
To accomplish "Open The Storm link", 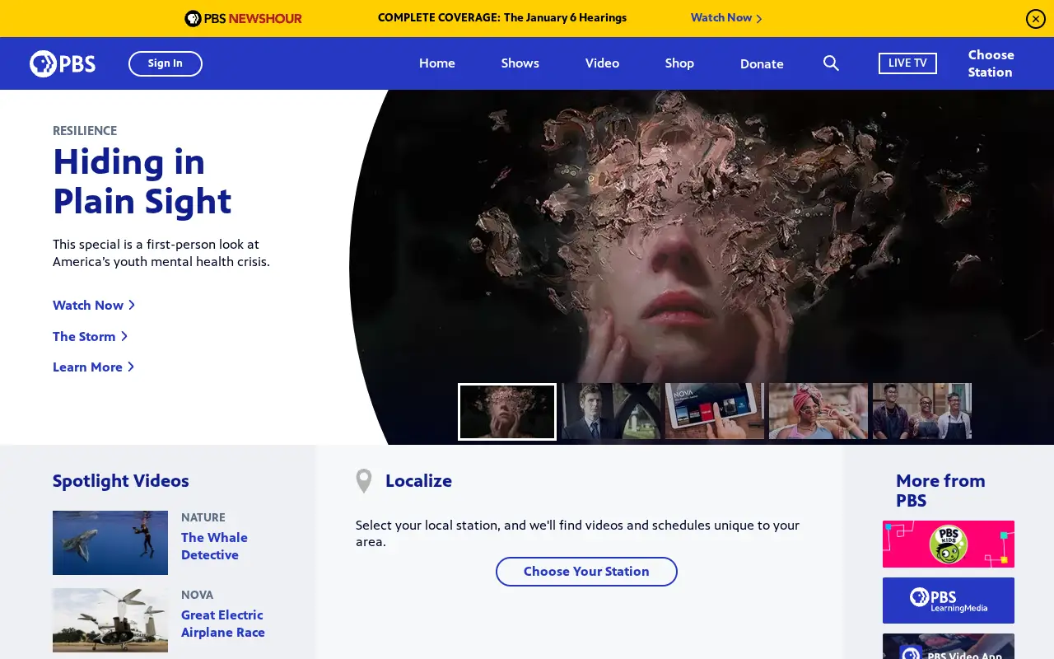I will pyautogui.click(x=90, y=337).
